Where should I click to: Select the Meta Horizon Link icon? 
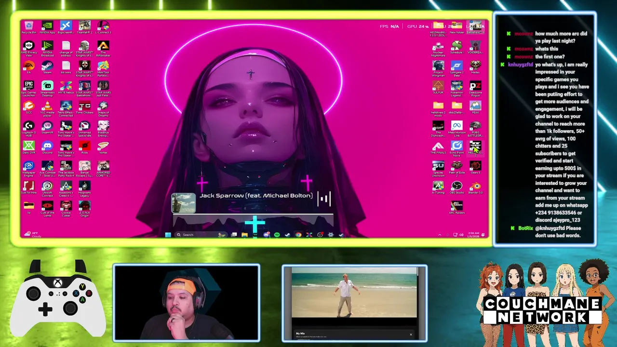click(x=456, y=129)
